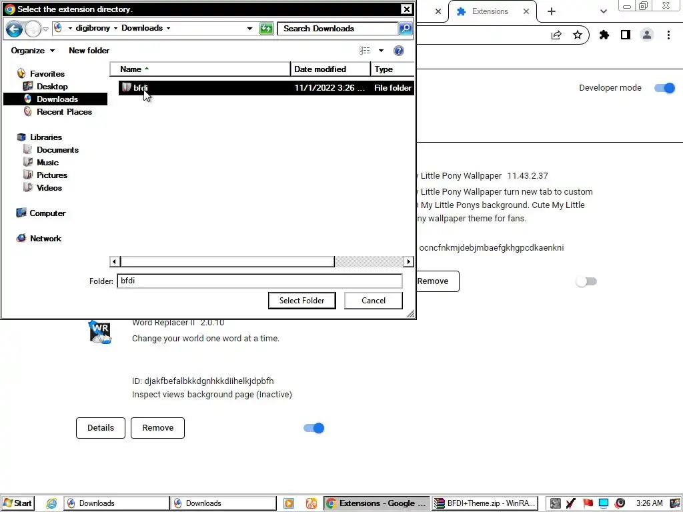Screen dimensions: 683x512
Task: Expand the digibrony breadcrumb arrow
Action: [115, 28]
